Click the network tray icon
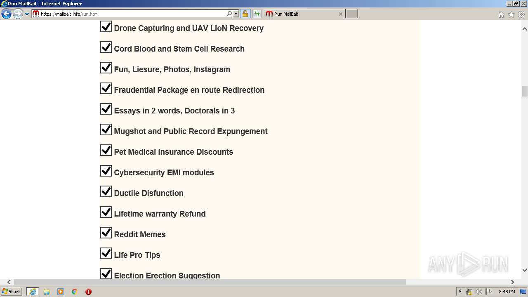 click(469, 292)
